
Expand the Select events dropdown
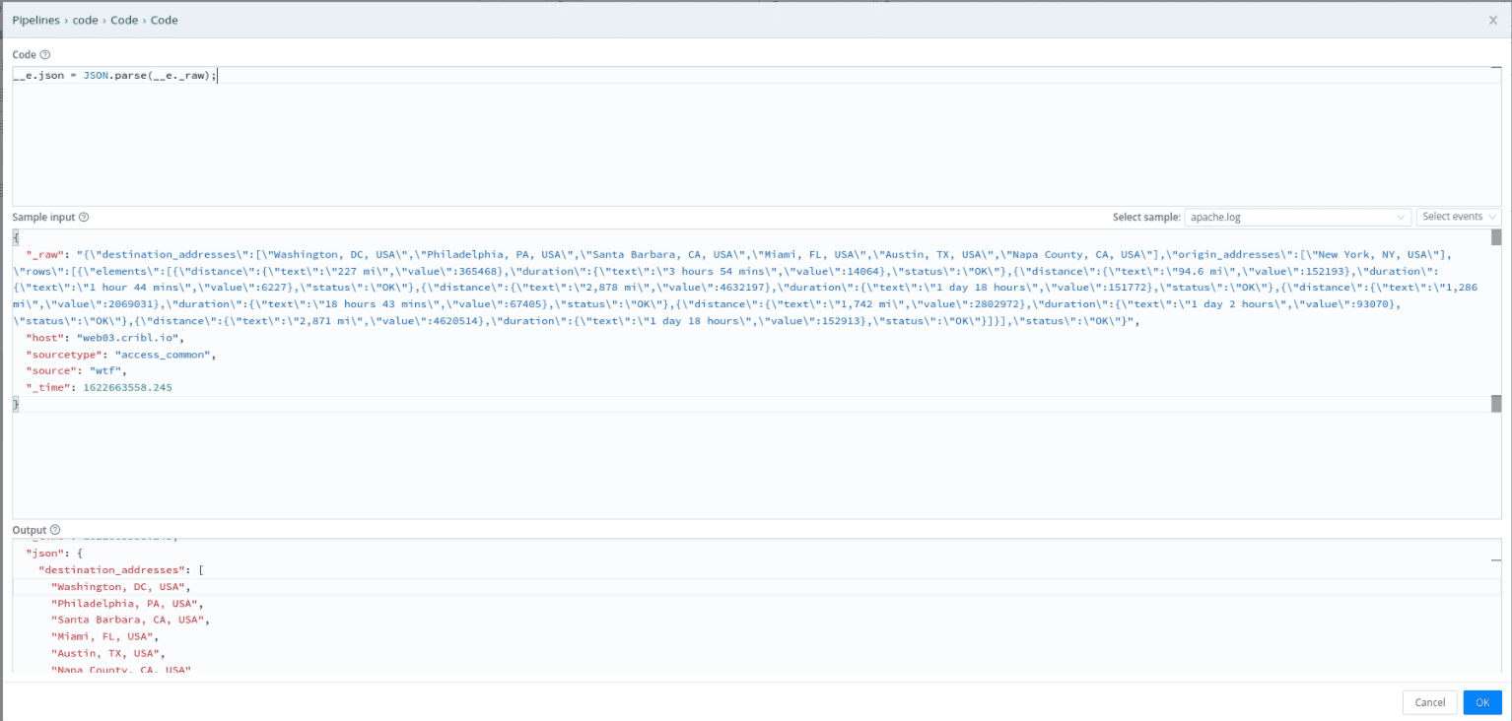point(1458,217)
